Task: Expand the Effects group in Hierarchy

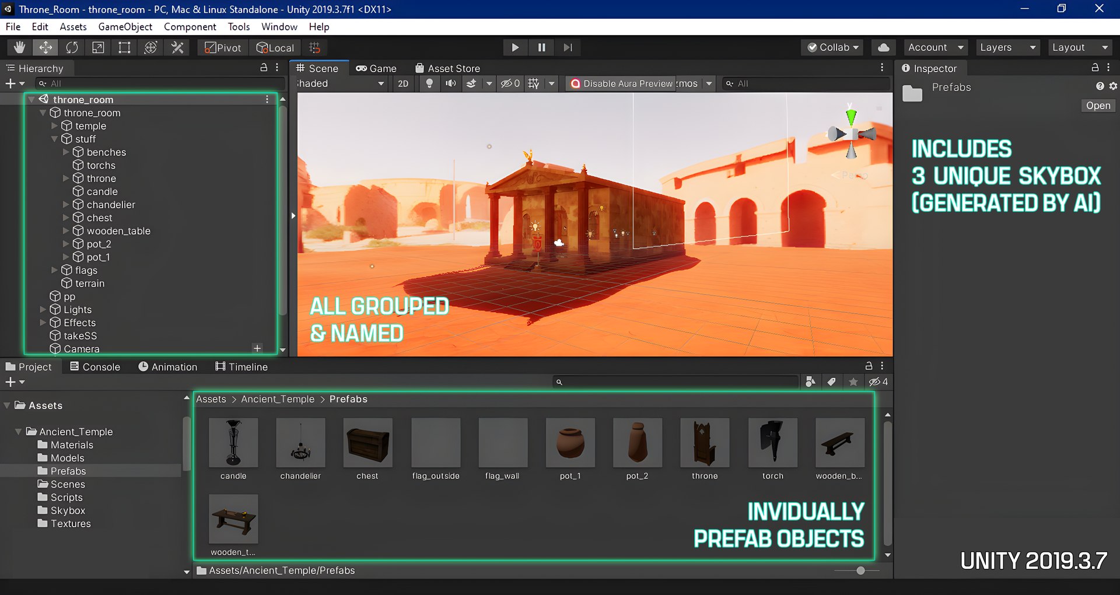Action: point(43,323)
